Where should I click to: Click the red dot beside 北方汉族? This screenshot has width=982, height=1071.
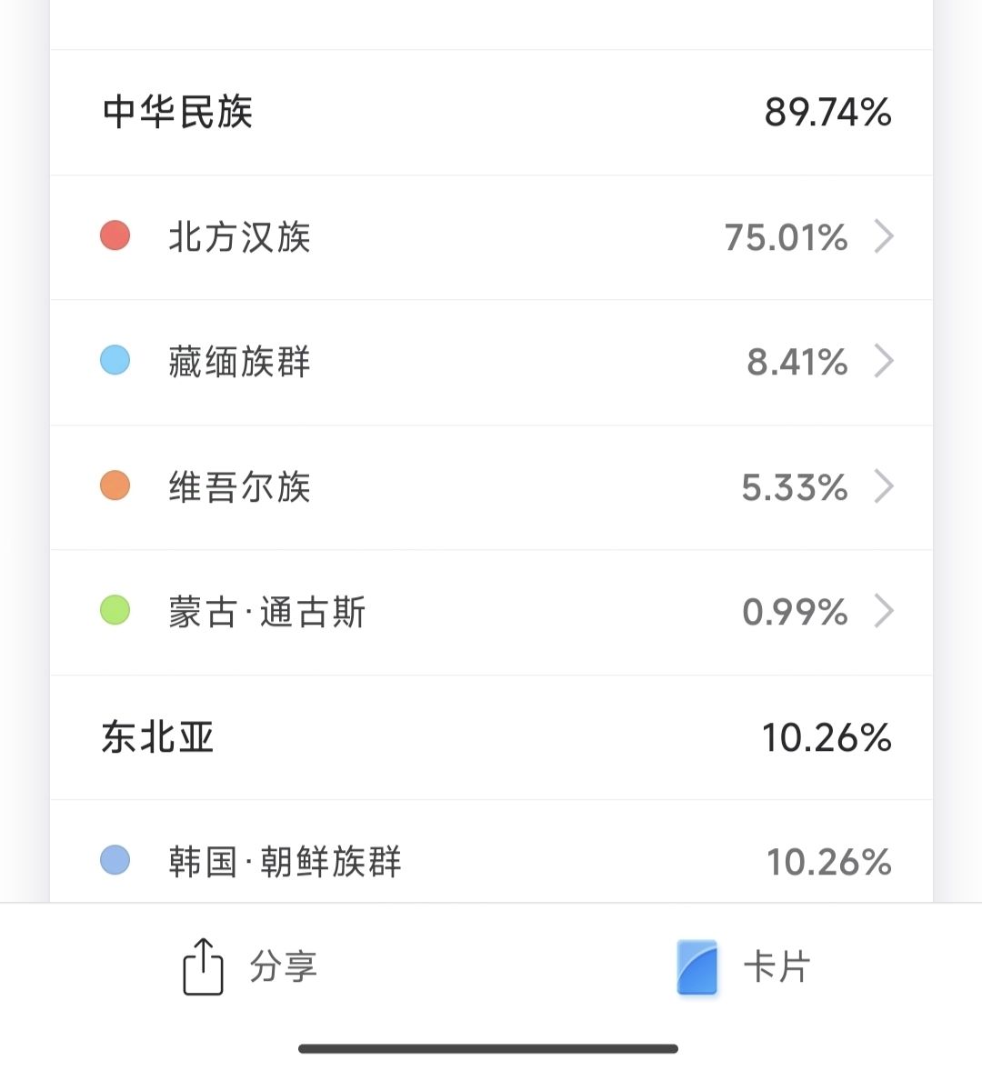point(115,235)
